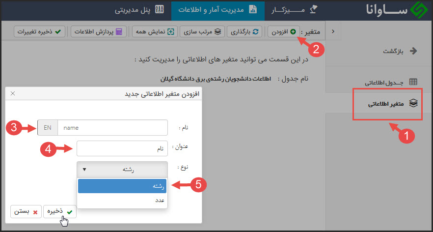Click the right arrow icon beside بازگشت
The width and height of the screenshot is (433, 232).
[x=413, y=51]
